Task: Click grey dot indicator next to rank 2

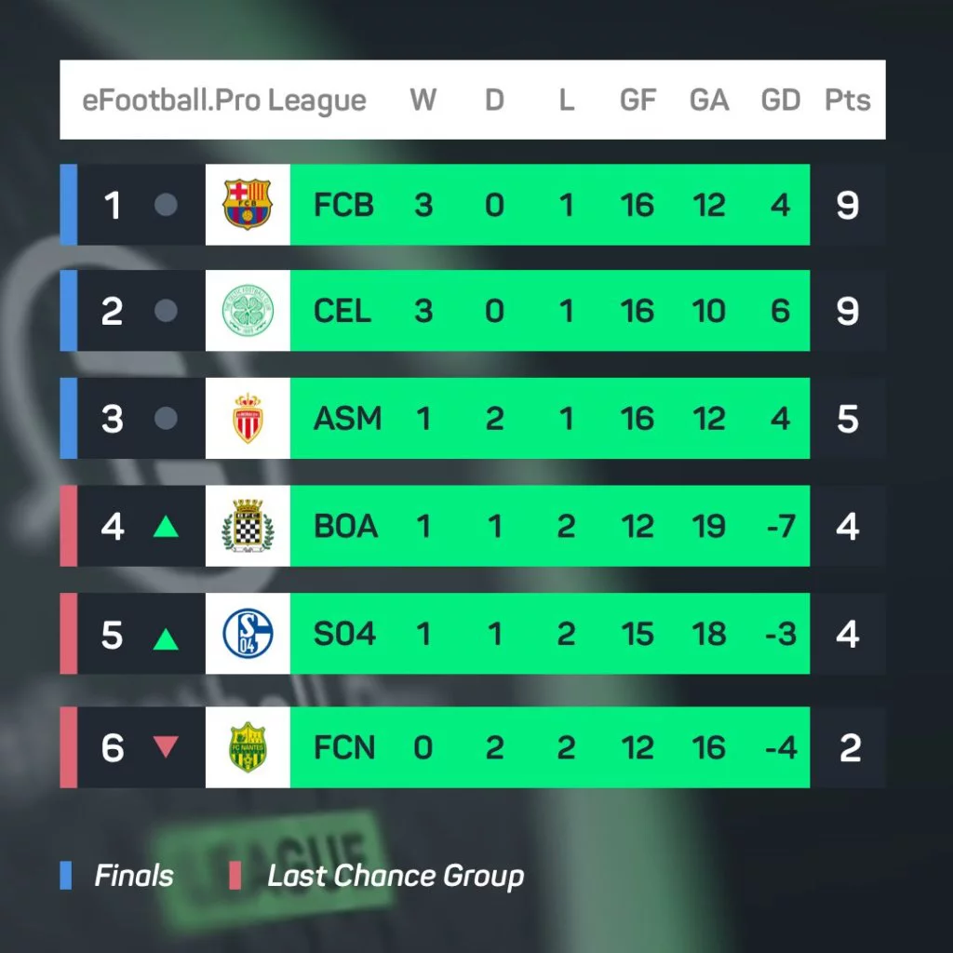Action: pyautogui.click(x=166, y=311)
